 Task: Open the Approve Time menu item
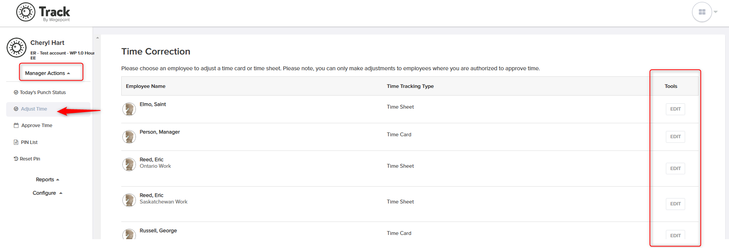[x=37, y=125]
